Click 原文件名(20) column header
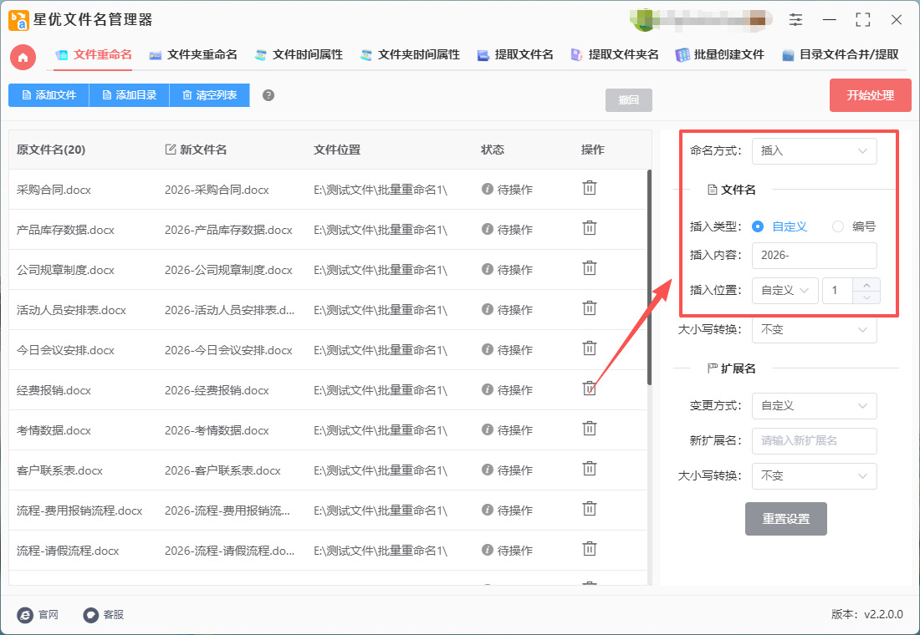920x635 pixels. 51,150
